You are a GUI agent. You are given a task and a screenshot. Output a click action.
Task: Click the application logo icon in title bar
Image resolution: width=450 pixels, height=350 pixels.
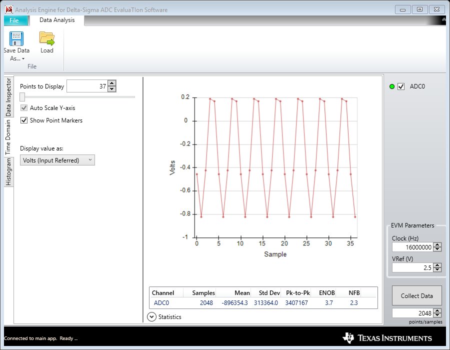9,9
